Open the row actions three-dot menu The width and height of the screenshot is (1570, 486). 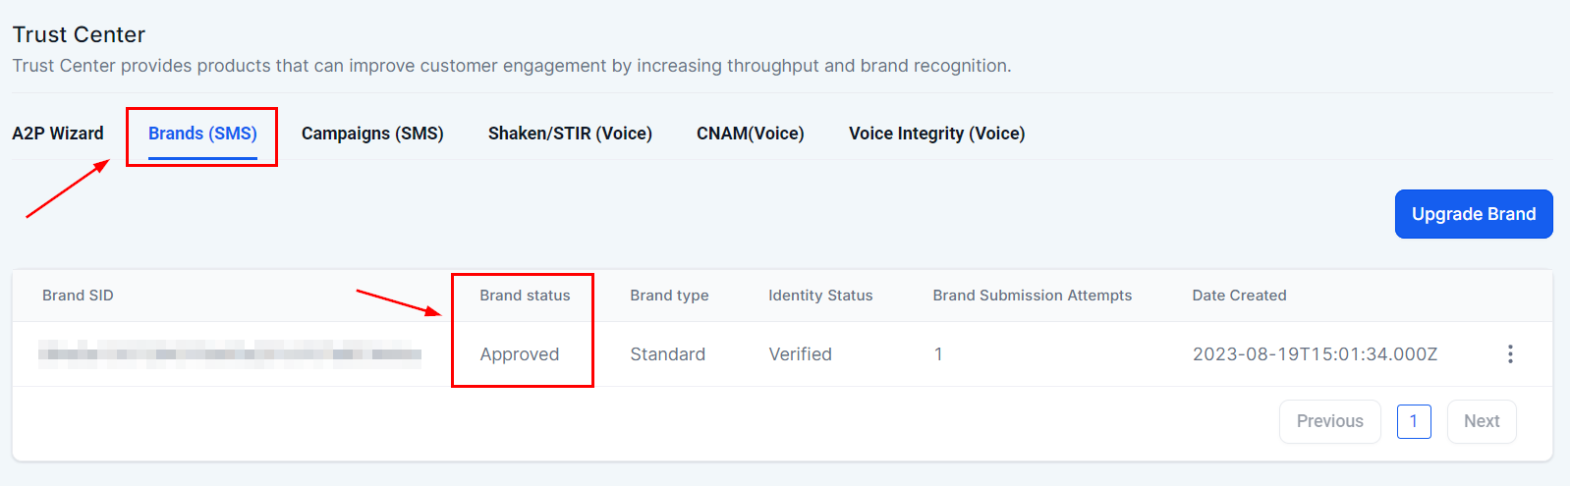coord(1510,354)
